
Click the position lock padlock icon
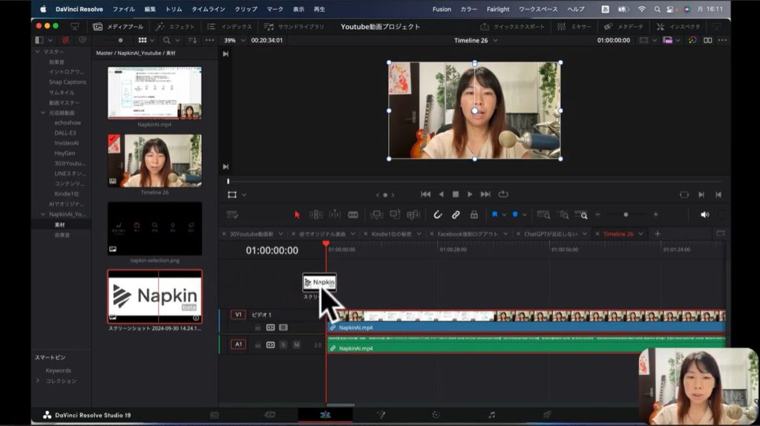pyautogui.click(x=474, y=214)
